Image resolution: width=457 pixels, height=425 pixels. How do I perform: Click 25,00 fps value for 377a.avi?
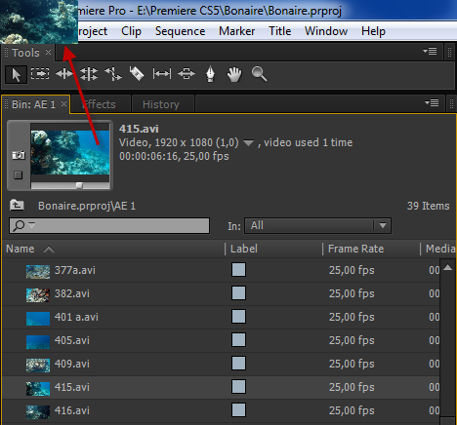(352, 270)
